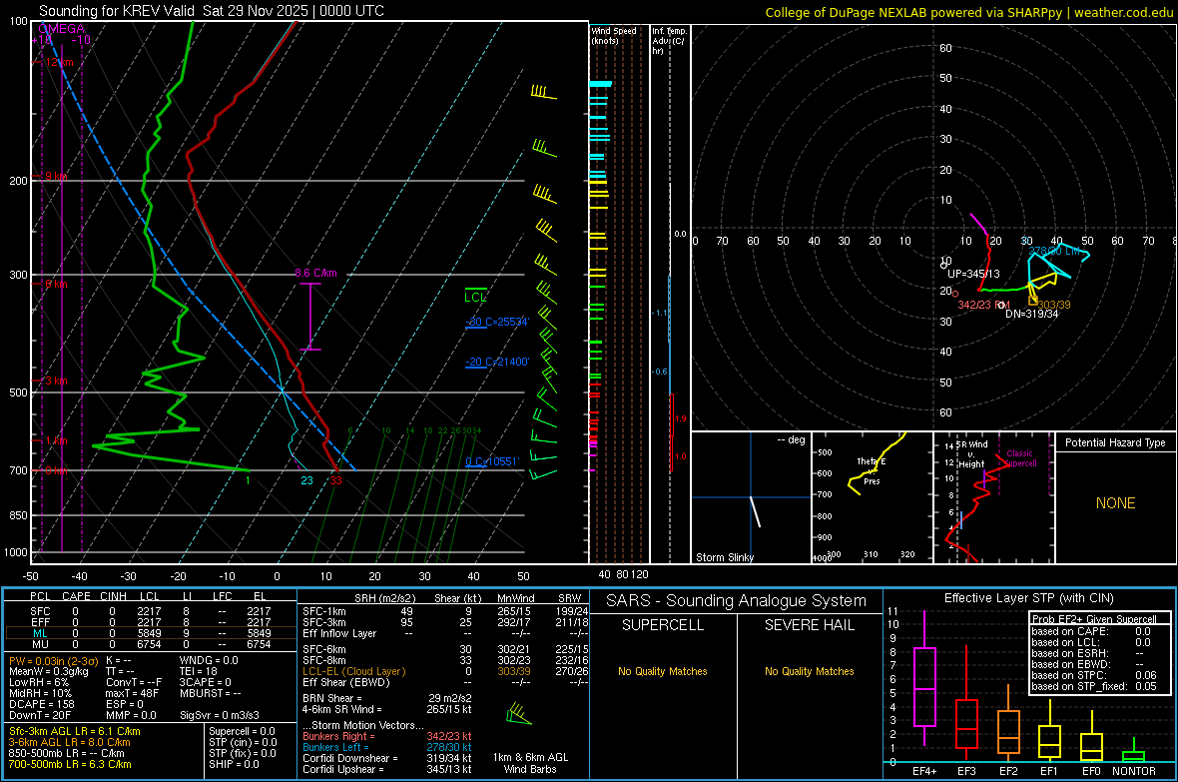Click 'Sfc-3km AGL LR = 6.1 C/km'

pos(75,731)
